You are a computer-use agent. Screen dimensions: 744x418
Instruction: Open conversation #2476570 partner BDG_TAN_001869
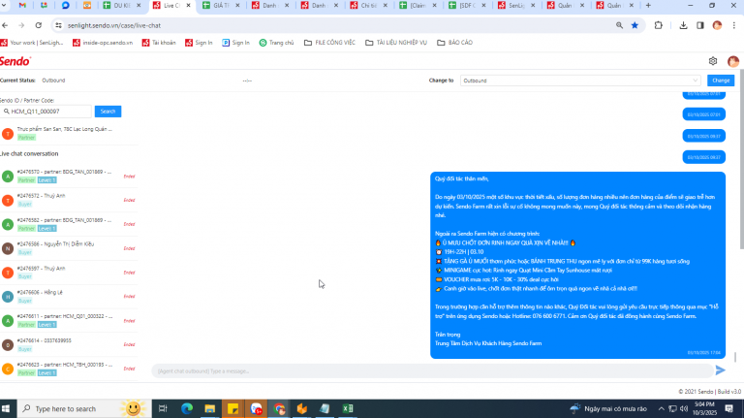pos(70,176)
